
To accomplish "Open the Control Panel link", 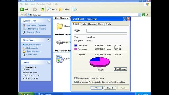I will 32,55.
